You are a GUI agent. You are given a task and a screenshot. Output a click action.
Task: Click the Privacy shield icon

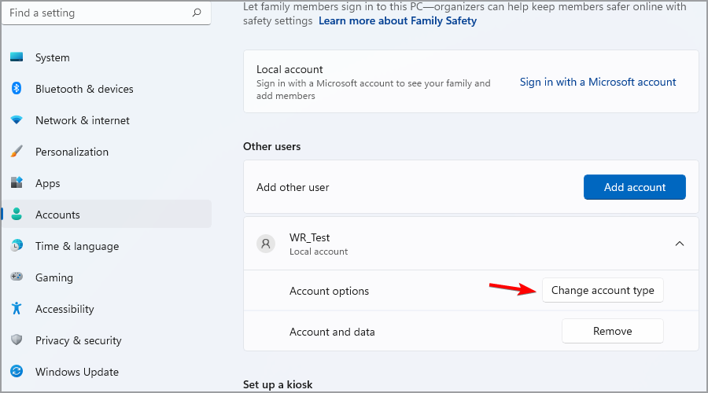17,340
